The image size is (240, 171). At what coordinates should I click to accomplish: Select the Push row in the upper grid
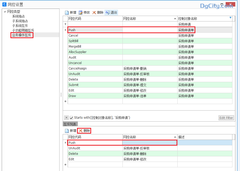tap(94, 30)
